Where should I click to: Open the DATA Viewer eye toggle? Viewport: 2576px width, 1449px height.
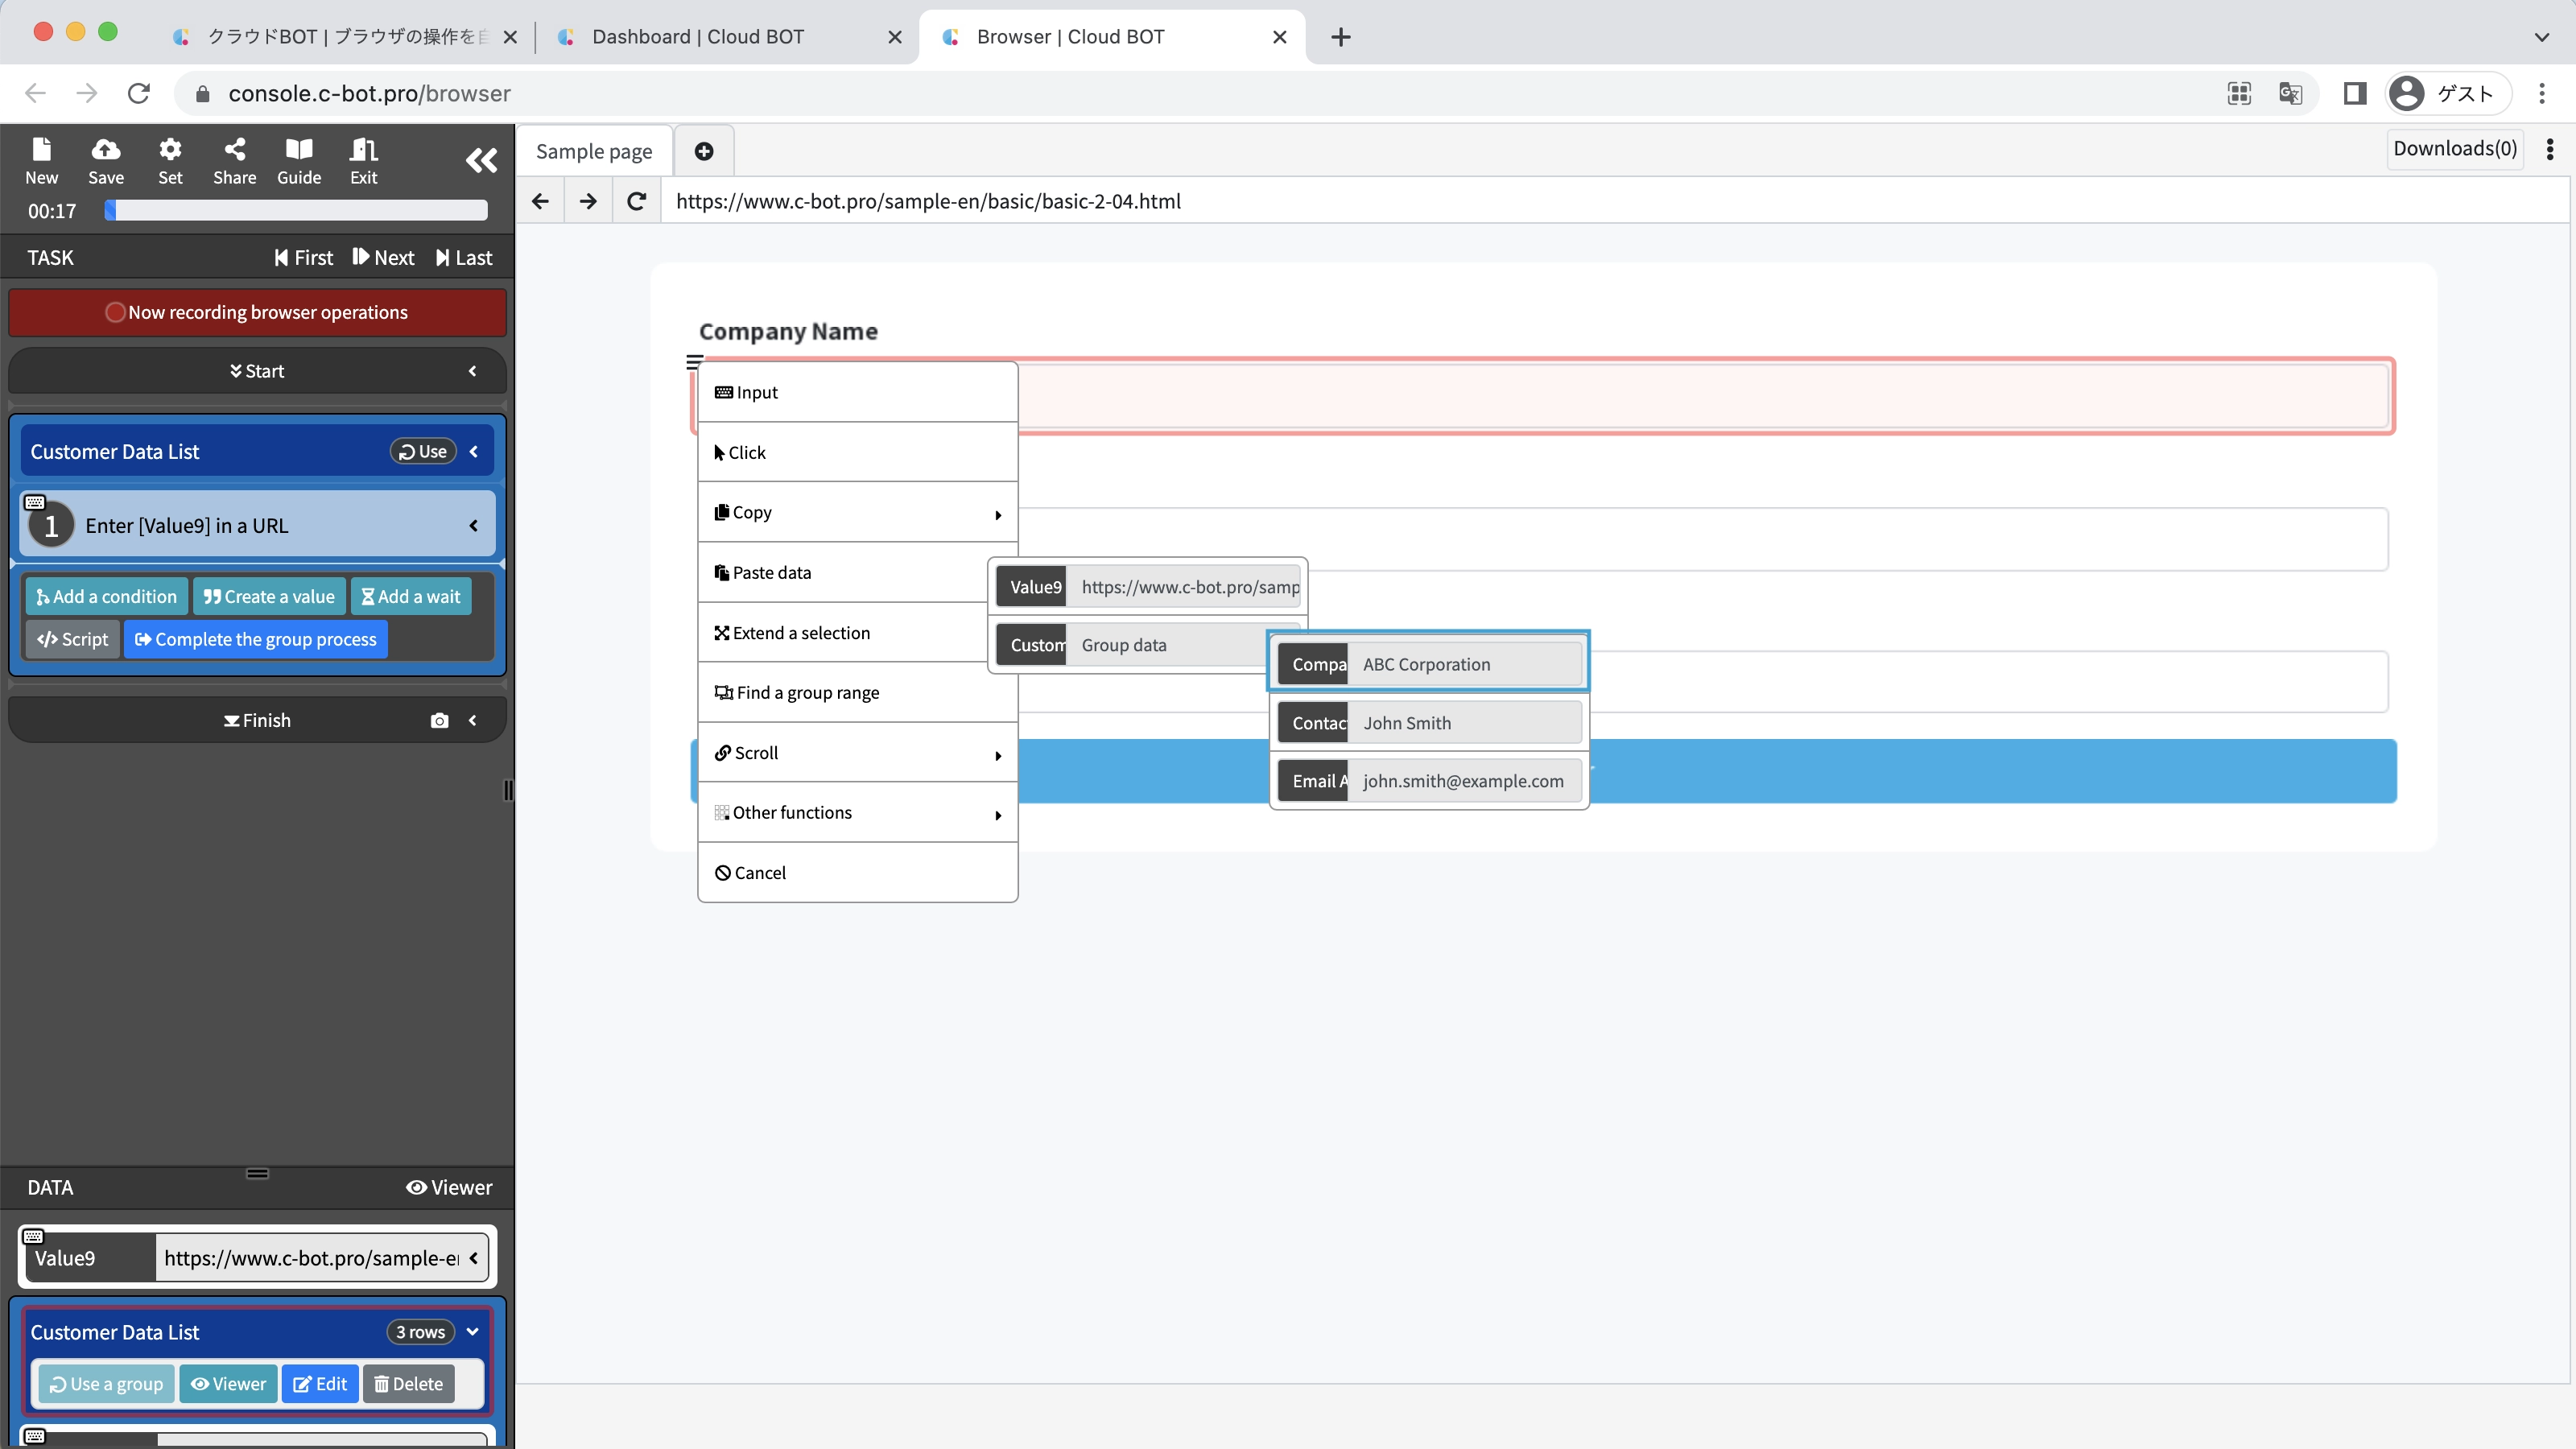pos(449,1187)
